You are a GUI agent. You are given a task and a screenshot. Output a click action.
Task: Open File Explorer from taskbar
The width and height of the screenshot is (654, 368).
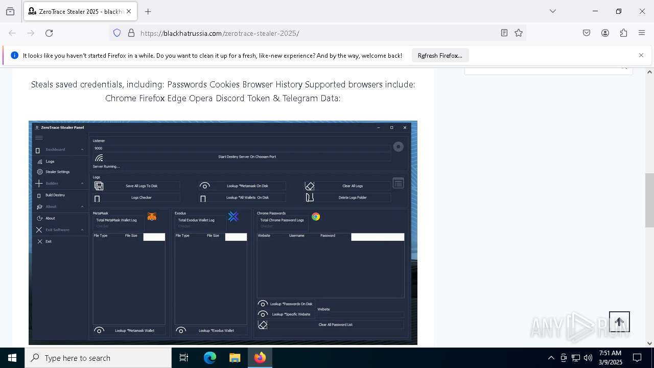point(235,358)
